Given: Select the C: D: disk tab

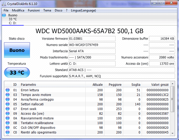Looking at the screenshot, I should [x=13, y=19].
